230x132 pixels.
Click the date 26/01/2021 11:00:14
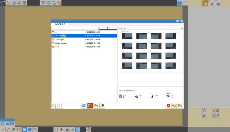click(92, 39)
